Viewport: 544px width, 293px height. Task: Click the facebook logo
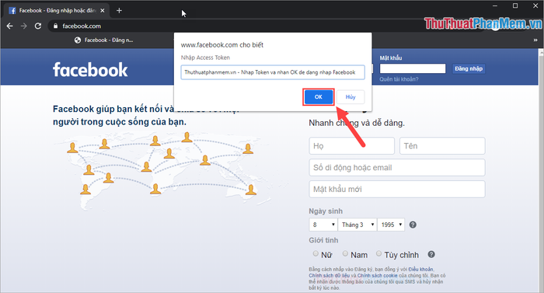[90, 70]
